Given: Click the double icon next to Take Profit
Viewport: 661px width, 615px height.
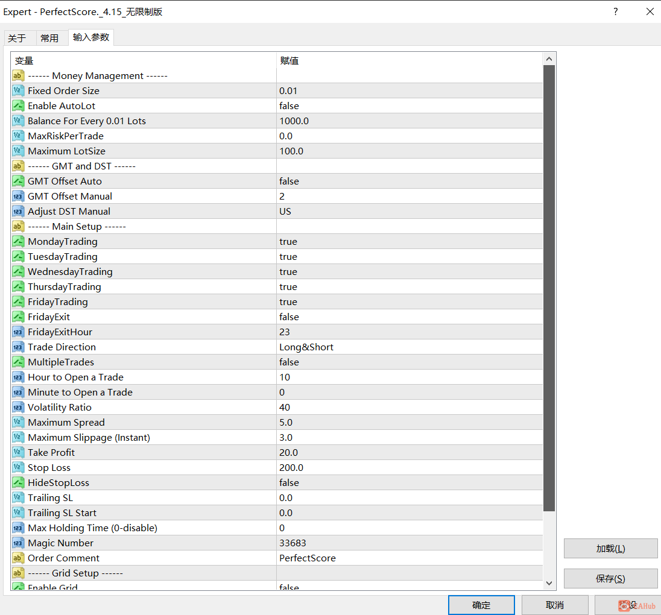Looking at the screenshot, I should [18, 453].
